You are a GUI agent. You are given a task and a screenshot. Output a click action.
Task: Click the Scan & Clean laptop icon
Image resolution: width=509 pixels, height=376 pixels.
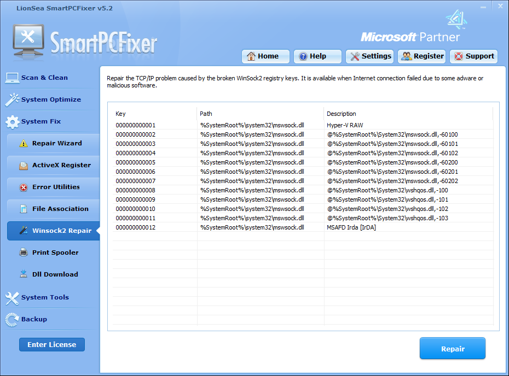(12, 78)
